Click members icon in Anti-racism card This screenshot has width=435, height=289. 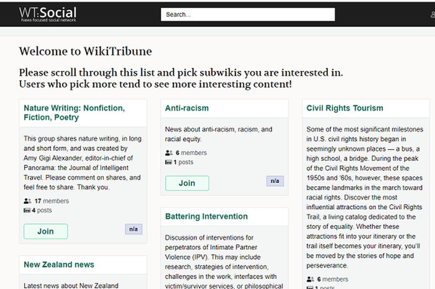[168, 153]
